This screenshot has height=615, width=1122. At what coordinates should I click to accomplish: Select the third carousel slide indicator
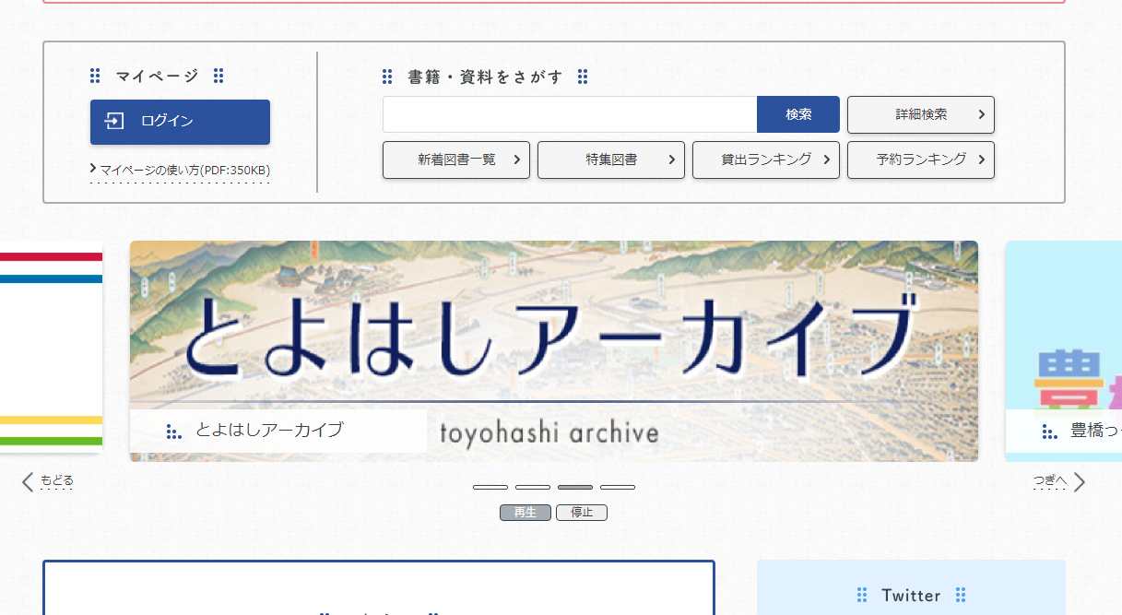coord(575,487)
